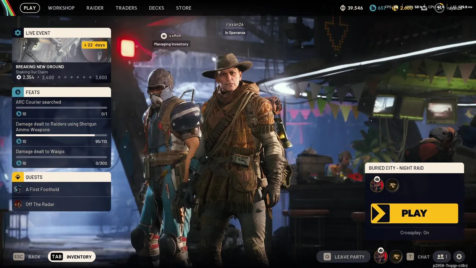Click the Feats header Cred icon
The height and width of the screenshot is (268, 476).
pos(18,92)
